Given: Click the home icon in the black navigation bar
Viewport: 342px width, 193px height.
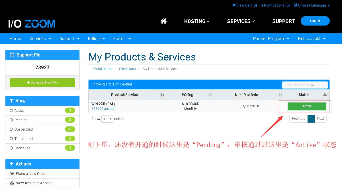Looking at the screenshot, I should click(x=163, y=21).
